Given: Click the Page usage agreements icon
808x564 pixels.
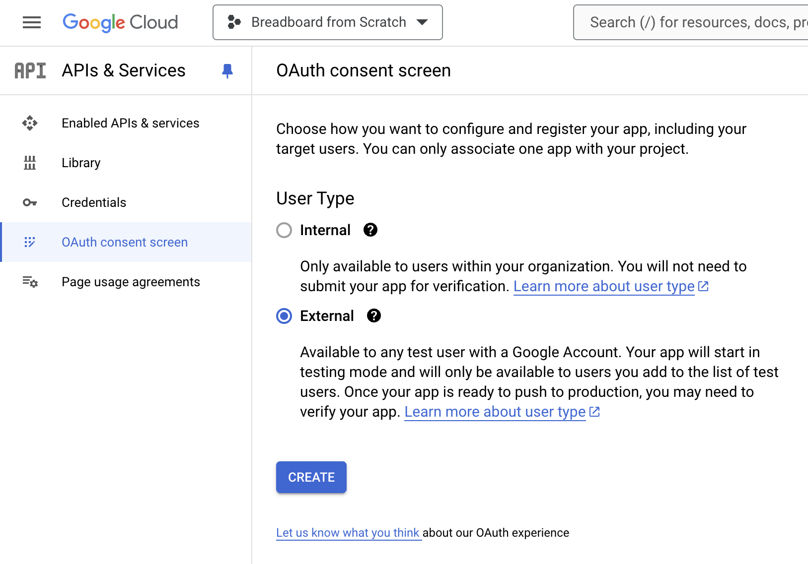Looking at the screenshot, I should (x=30, y=282).
